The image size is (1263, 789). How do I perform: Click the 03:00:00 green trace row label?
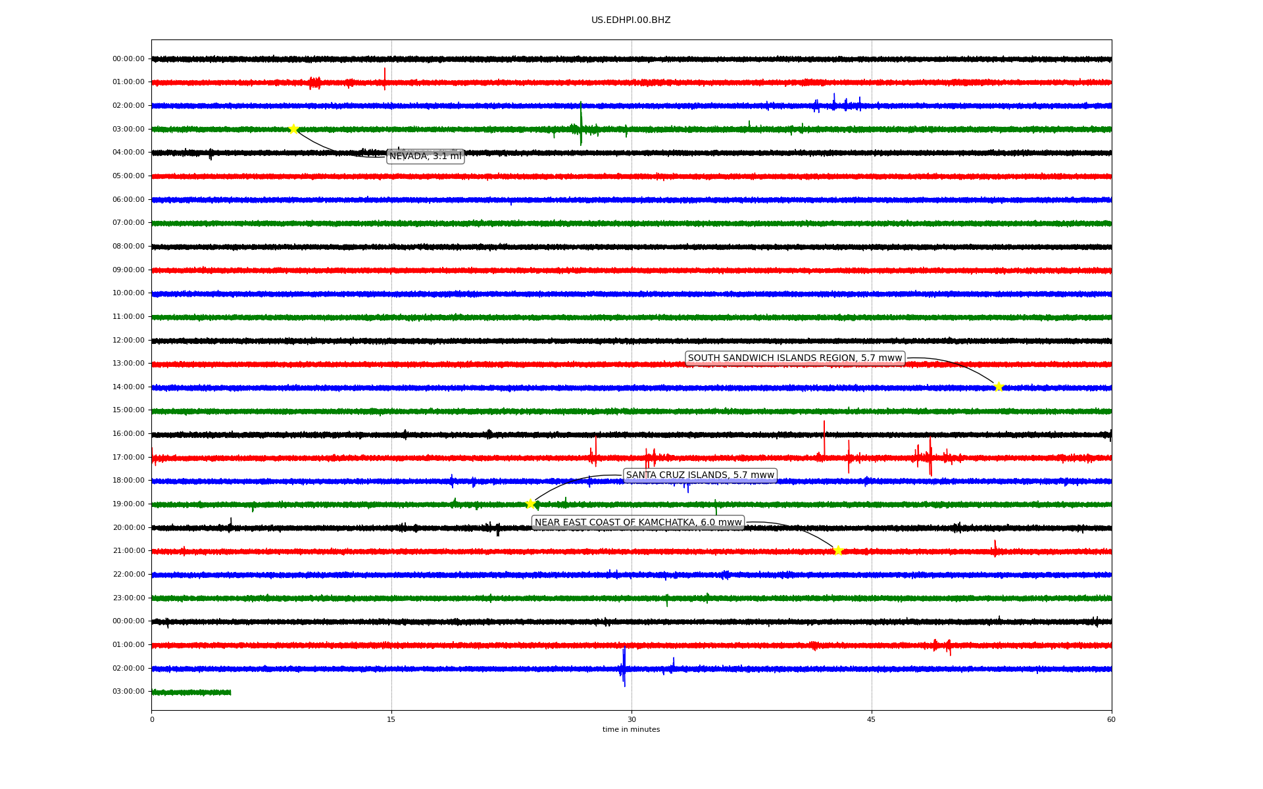[128, 129]
